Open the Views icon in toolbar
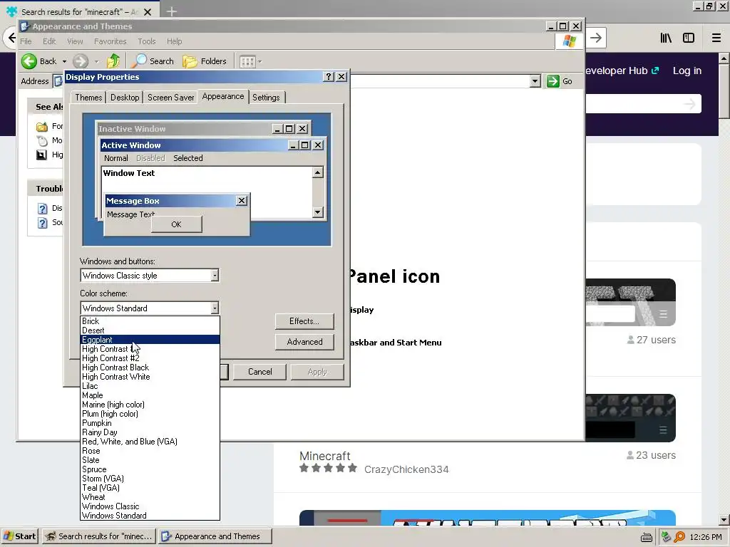This screenshot has height=547, width=730. coord(247,61)
